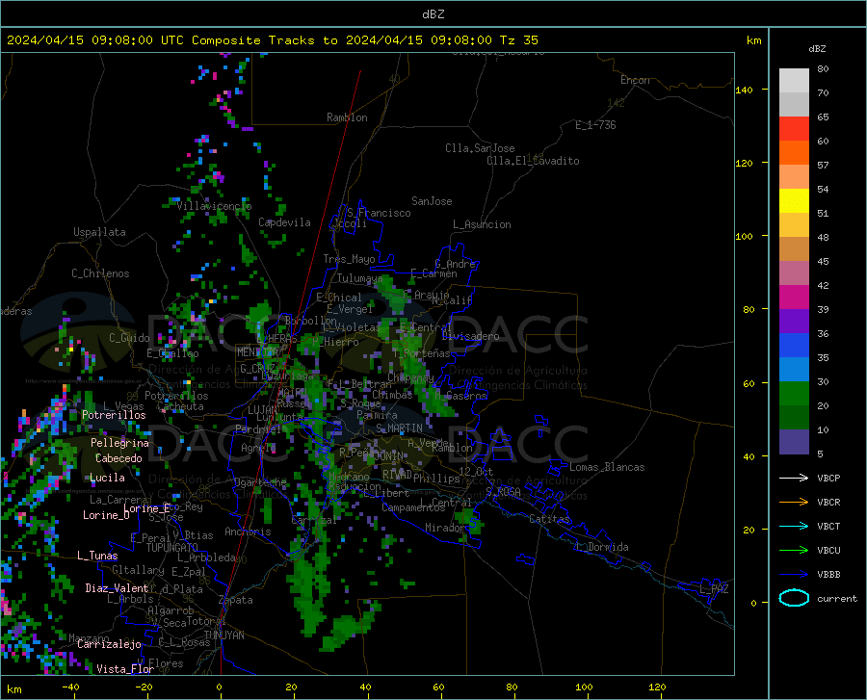Image resolution: width=867 pixels, height=700 pixels.
Task: Click the pink Cabecedo label
Action: (x=118, y=458)
